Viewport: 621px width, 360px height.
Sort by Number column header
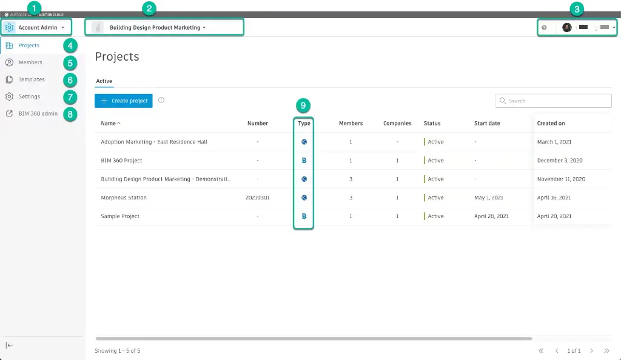point(257,124)
